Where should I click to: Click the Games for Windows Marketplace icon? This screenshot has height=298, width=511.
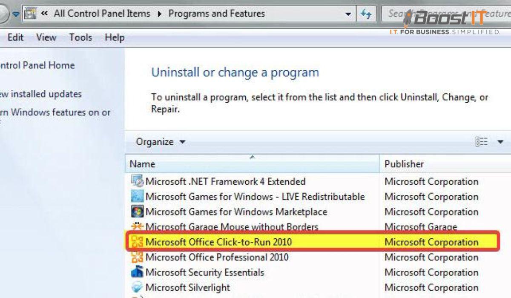(137, 212)
